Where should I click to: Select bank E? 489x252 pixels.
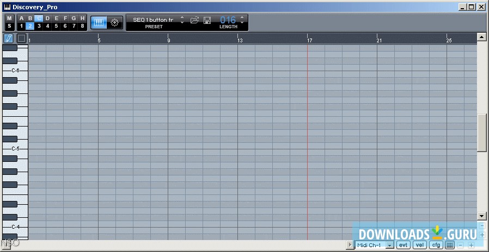pyautogui.click(x=56, y=18)
